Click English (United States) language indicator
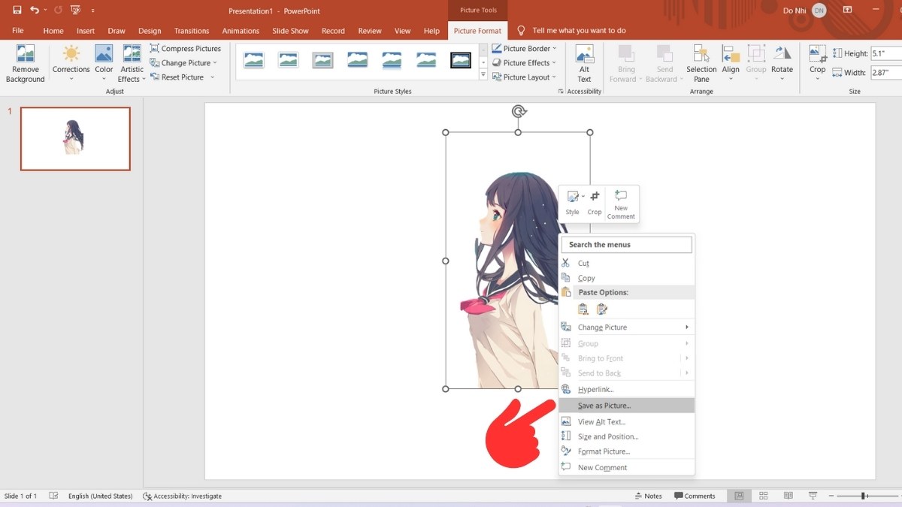This screenshot has width=902, height=507. pos(100,496)
